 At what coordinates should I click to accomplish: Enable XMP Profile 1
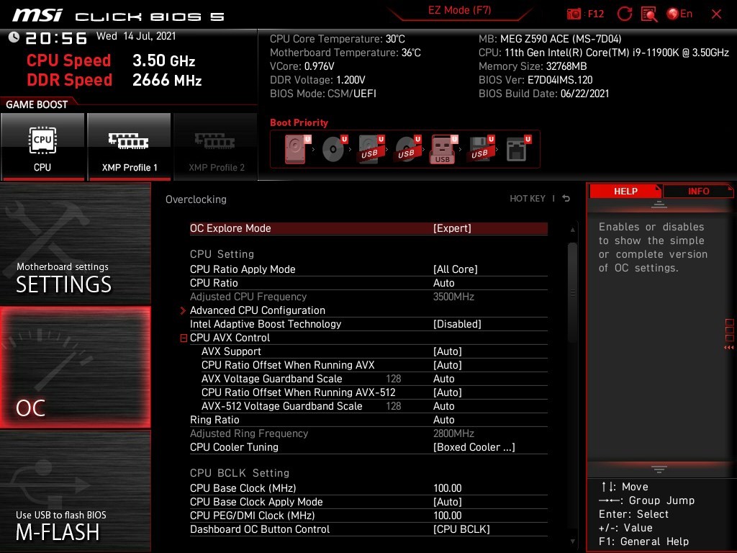tap(129, 146)
